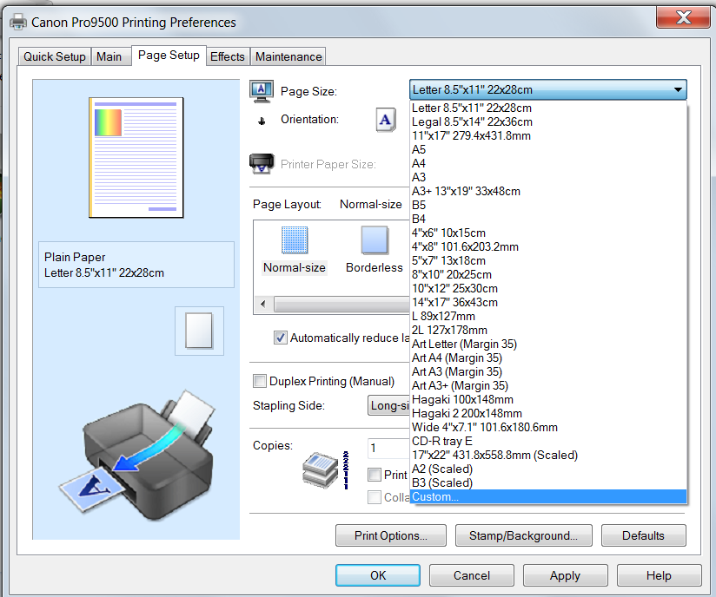The height and width of the screenshot is (597, 716).
Task: Choose 2L 127x178mm page size
Action: tap(548, 331)
